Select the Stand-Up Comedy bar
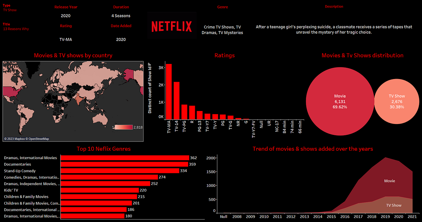 [120, 171]
